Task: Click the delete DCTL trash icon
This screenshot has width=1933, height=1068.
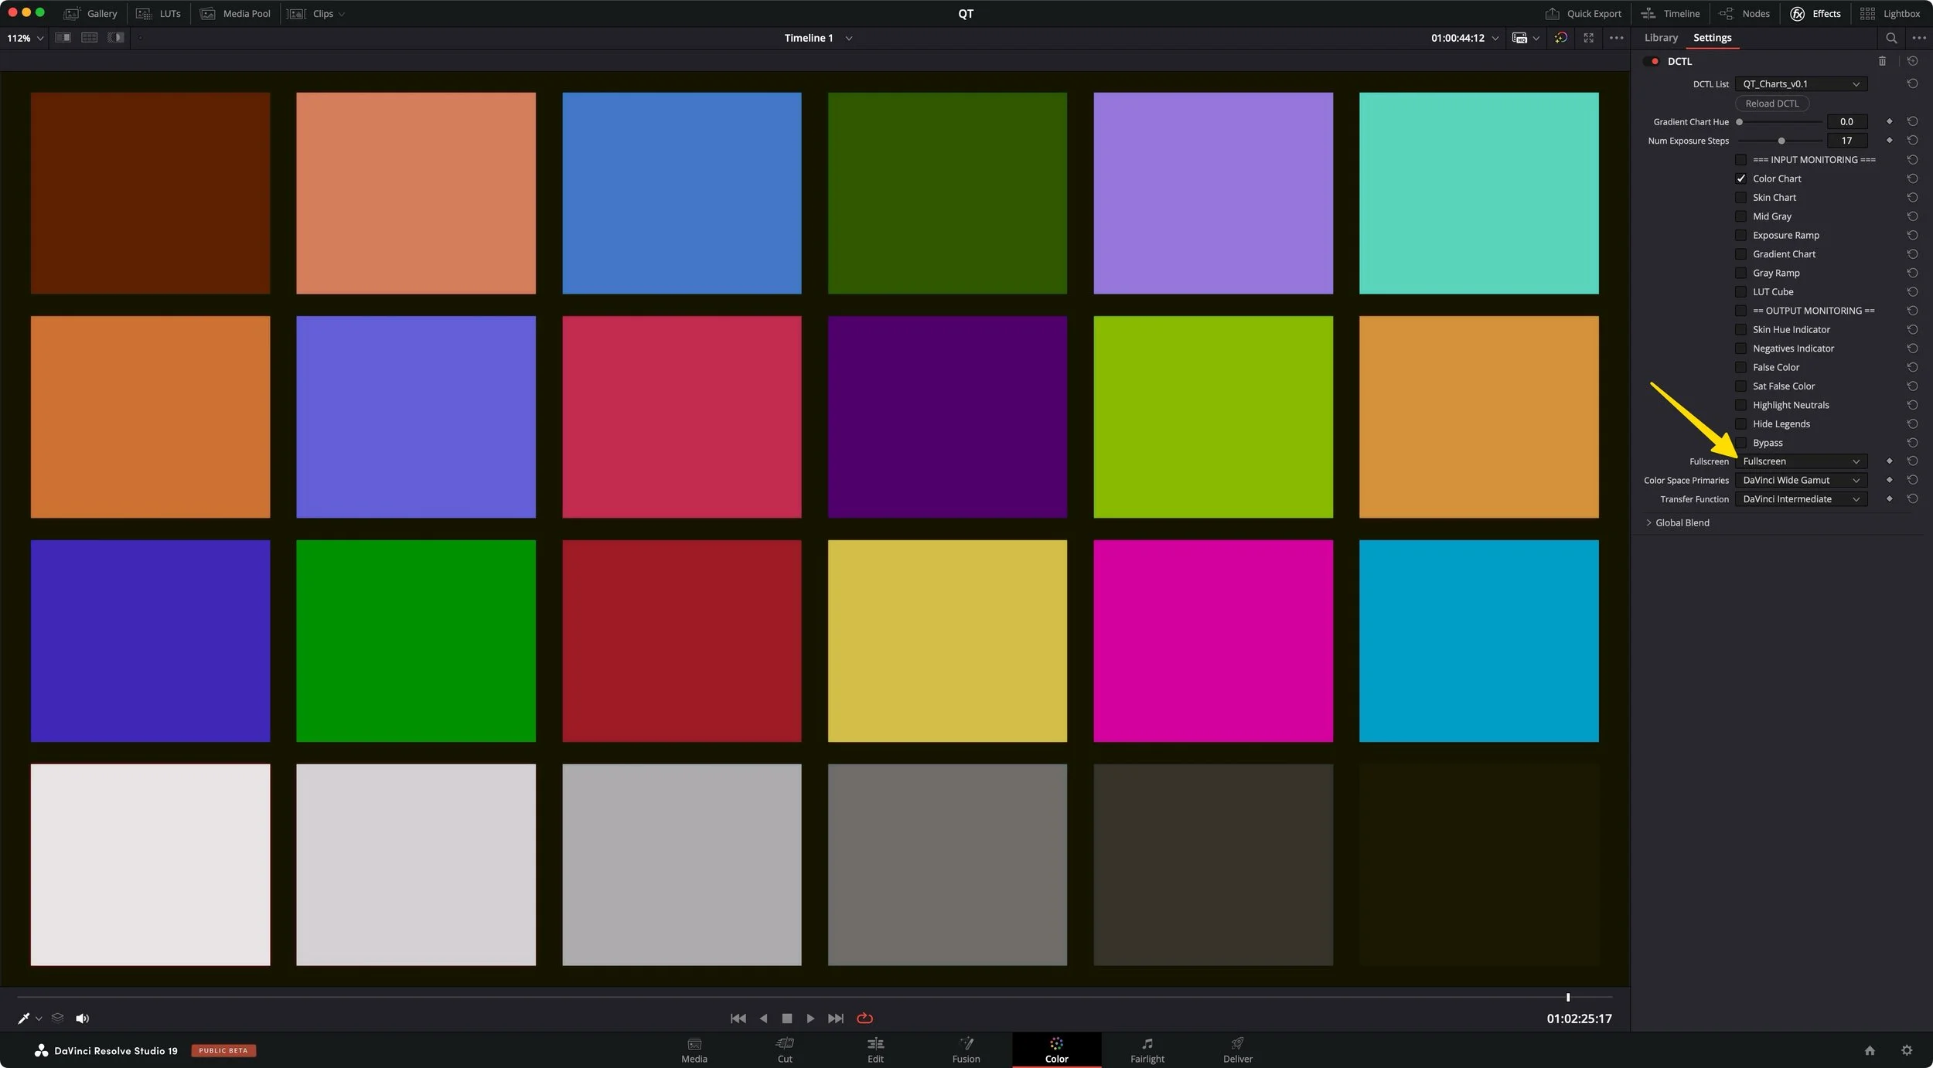Action: pos(1882,61)
